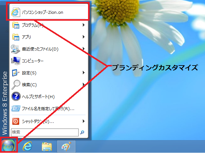Click into the 検索 search input field

(x=44, y=132)
